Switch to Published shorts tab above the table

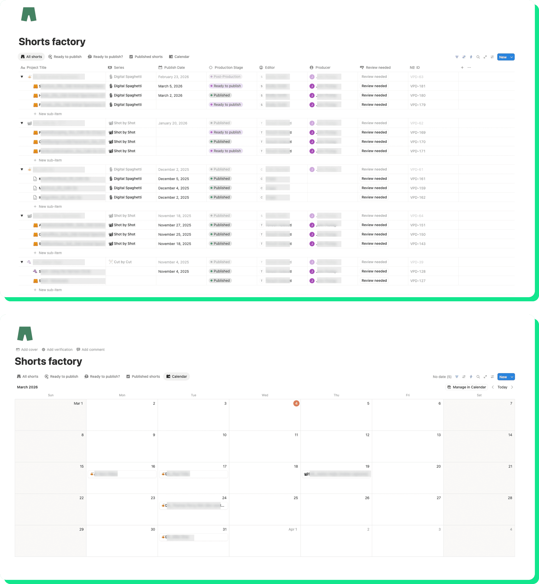point(146,57)
